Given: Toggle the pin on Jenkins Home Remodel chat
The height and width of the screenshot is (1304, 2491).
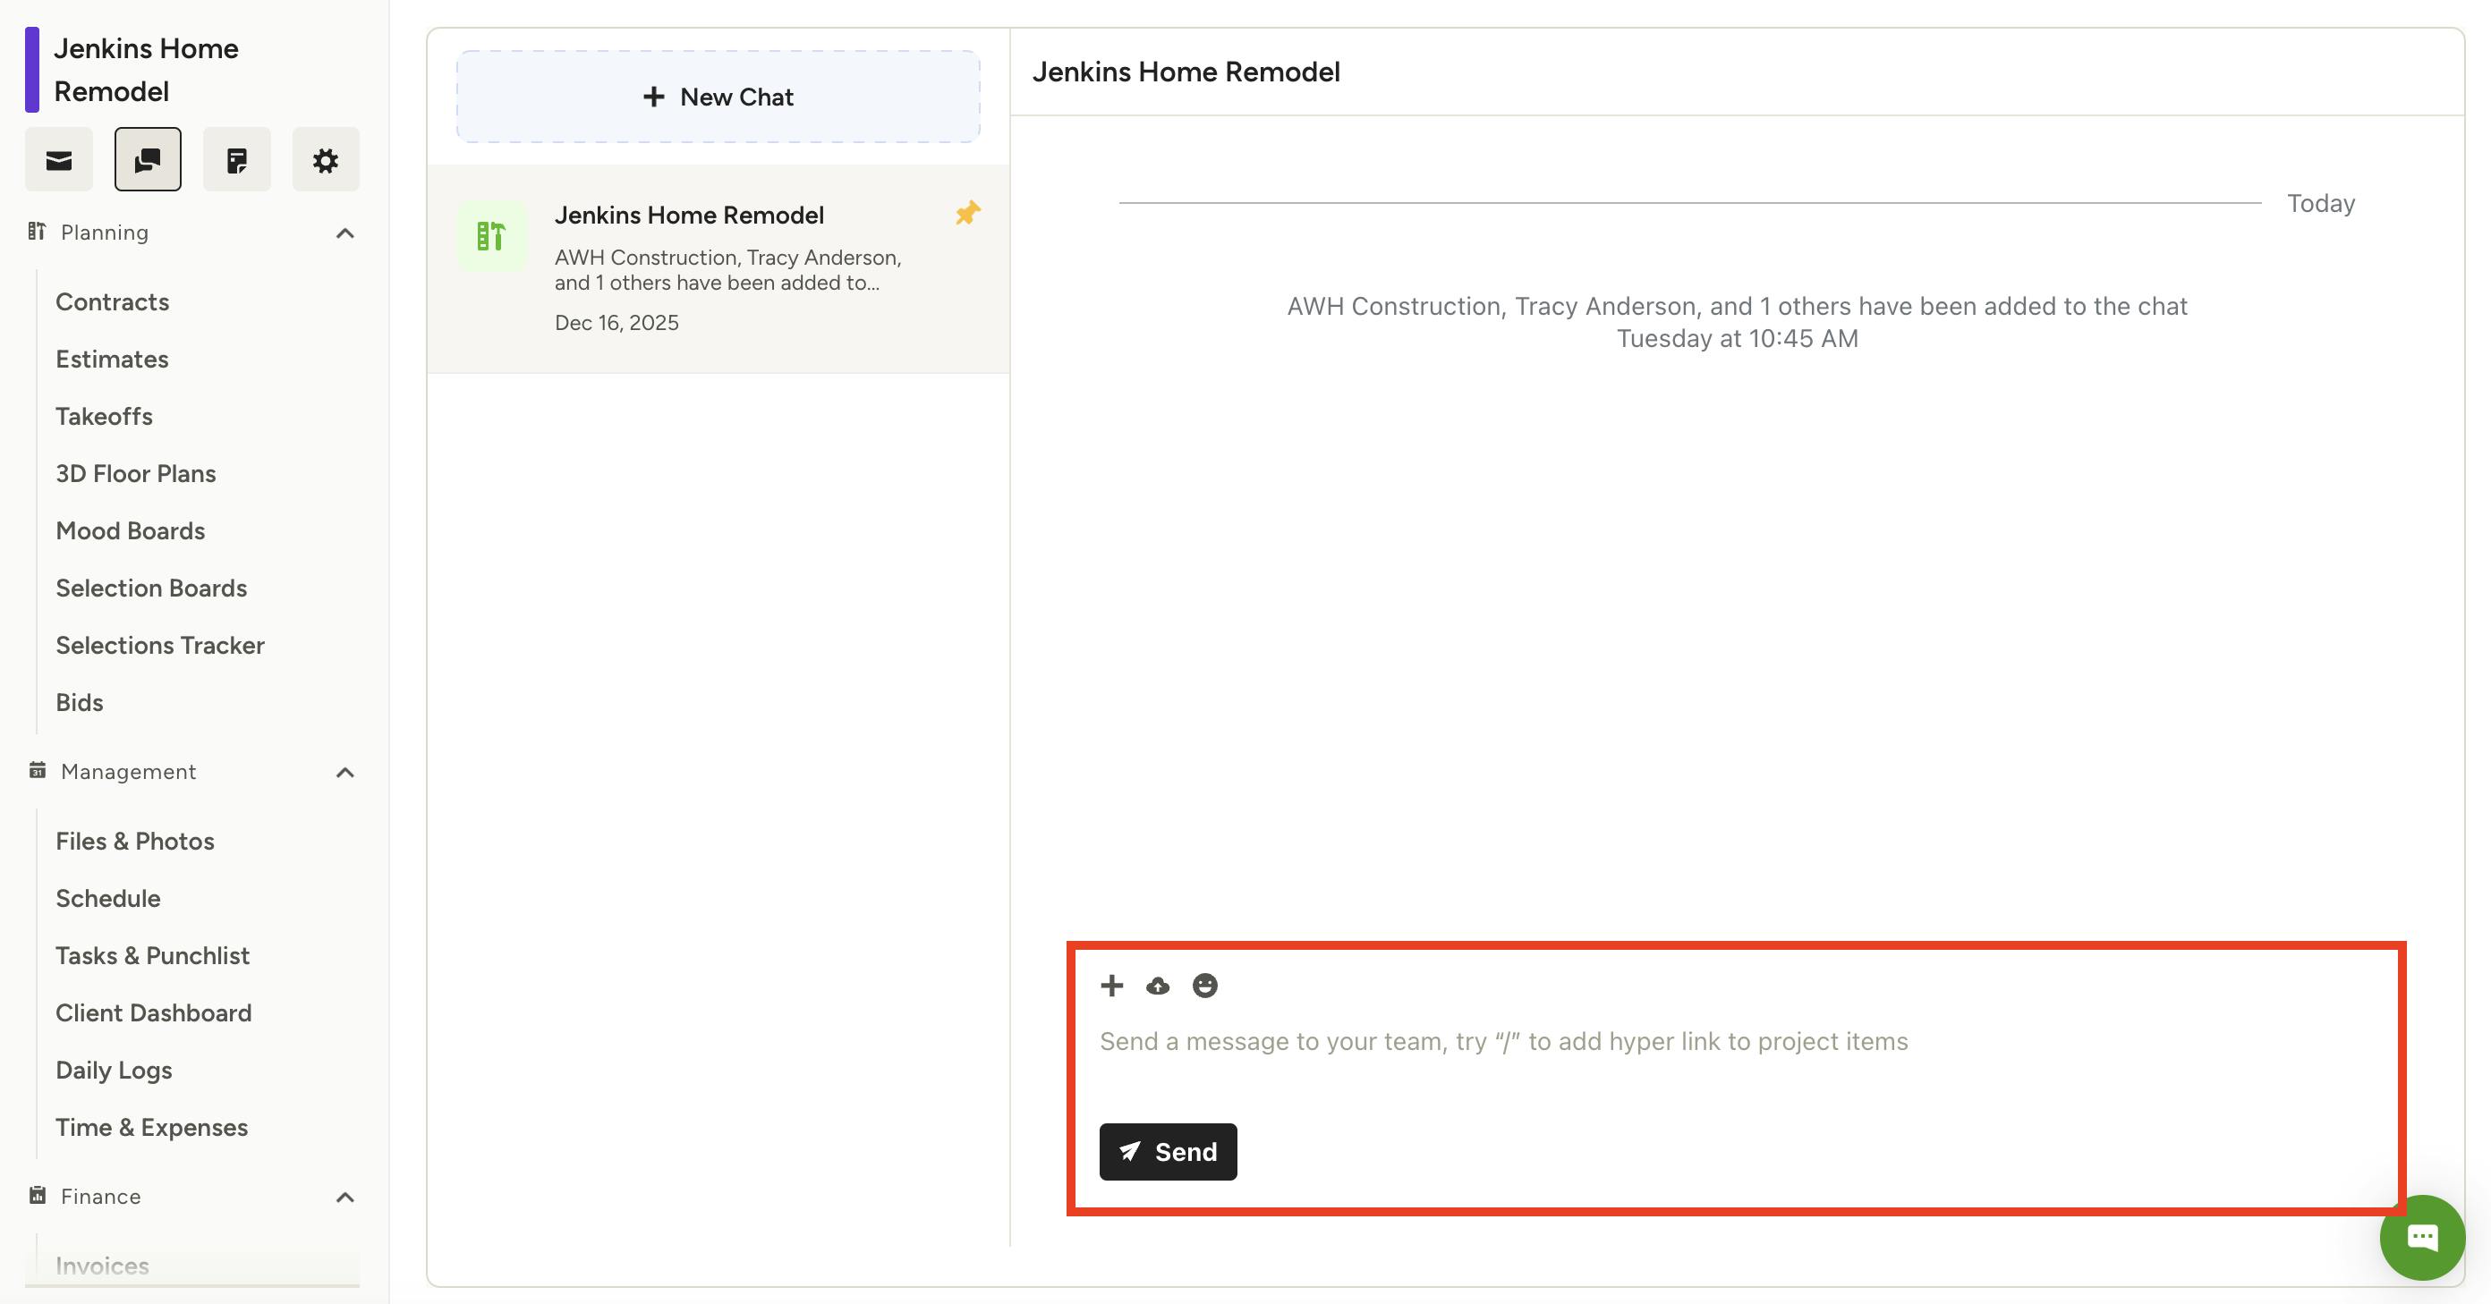Looking at the screenshot, I should coord(967,213).
